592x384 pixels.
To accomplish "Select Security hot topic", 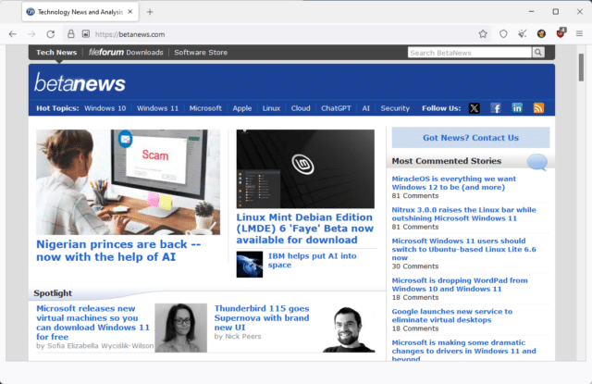I will pos(395,108).
